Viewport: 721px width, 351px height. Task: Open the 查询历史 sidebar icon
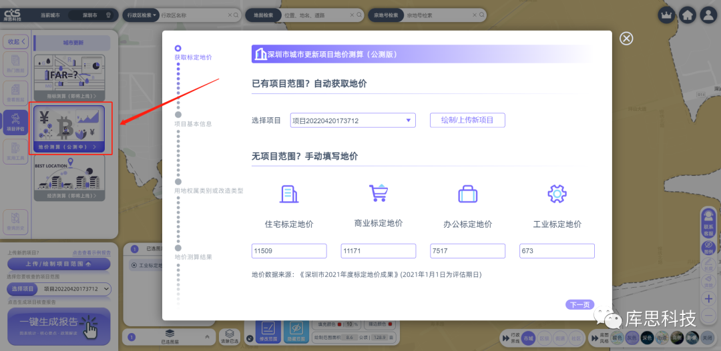click(x=15, y=221)
